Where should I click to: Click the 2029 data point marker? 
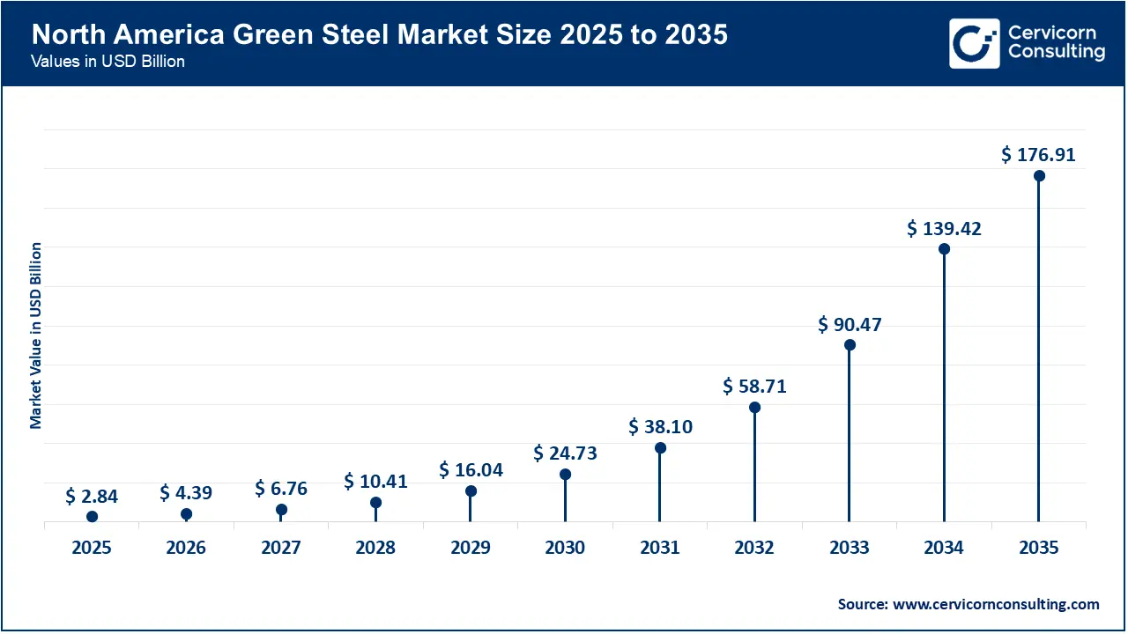[471, 490]
